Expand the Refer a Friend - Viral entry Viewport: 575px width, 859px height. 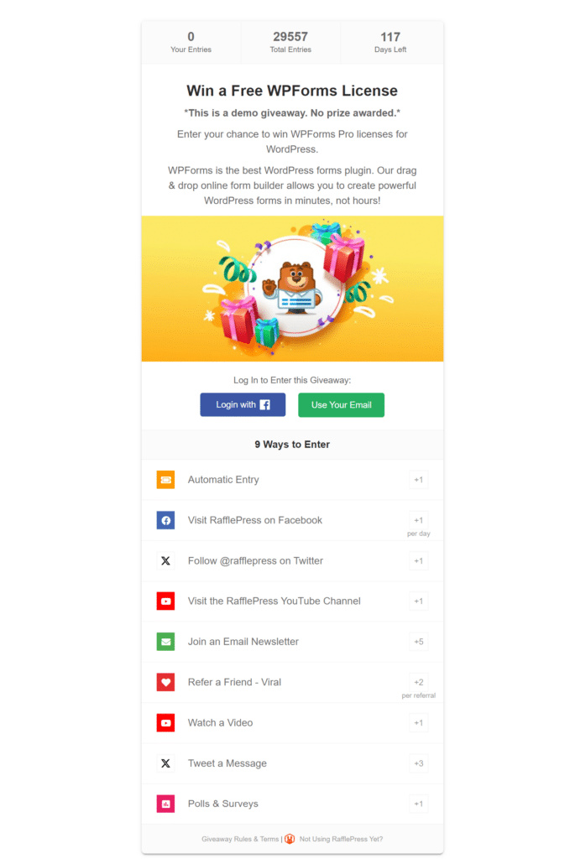(292, 683)
